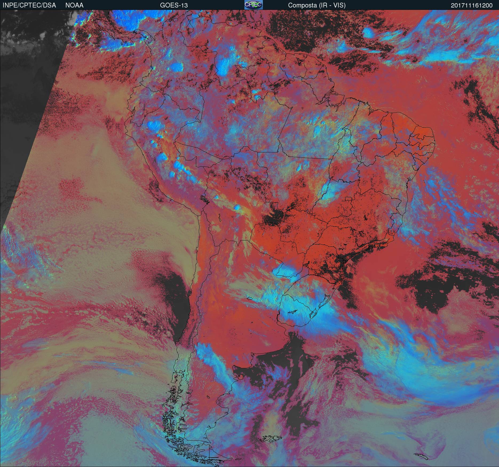The width and height of the screenshot is (499, 467).
Task: Click the NOAA label in the header
Action: click(x=74, y=5)
